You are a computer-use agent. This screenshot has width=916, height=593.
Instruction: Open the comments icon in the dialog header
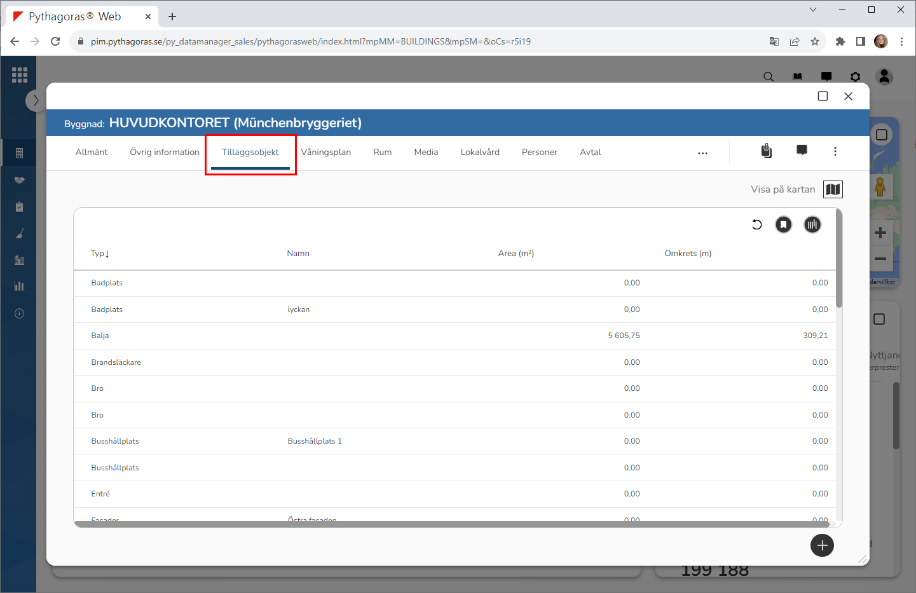[802, 151]
